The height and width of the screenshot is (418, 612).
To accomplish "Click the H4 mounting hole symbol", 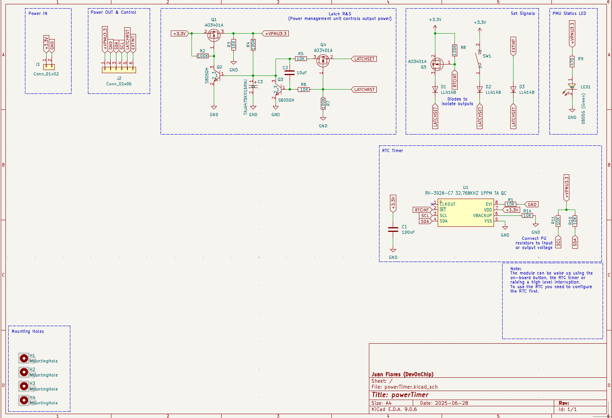I will [24, 400].
